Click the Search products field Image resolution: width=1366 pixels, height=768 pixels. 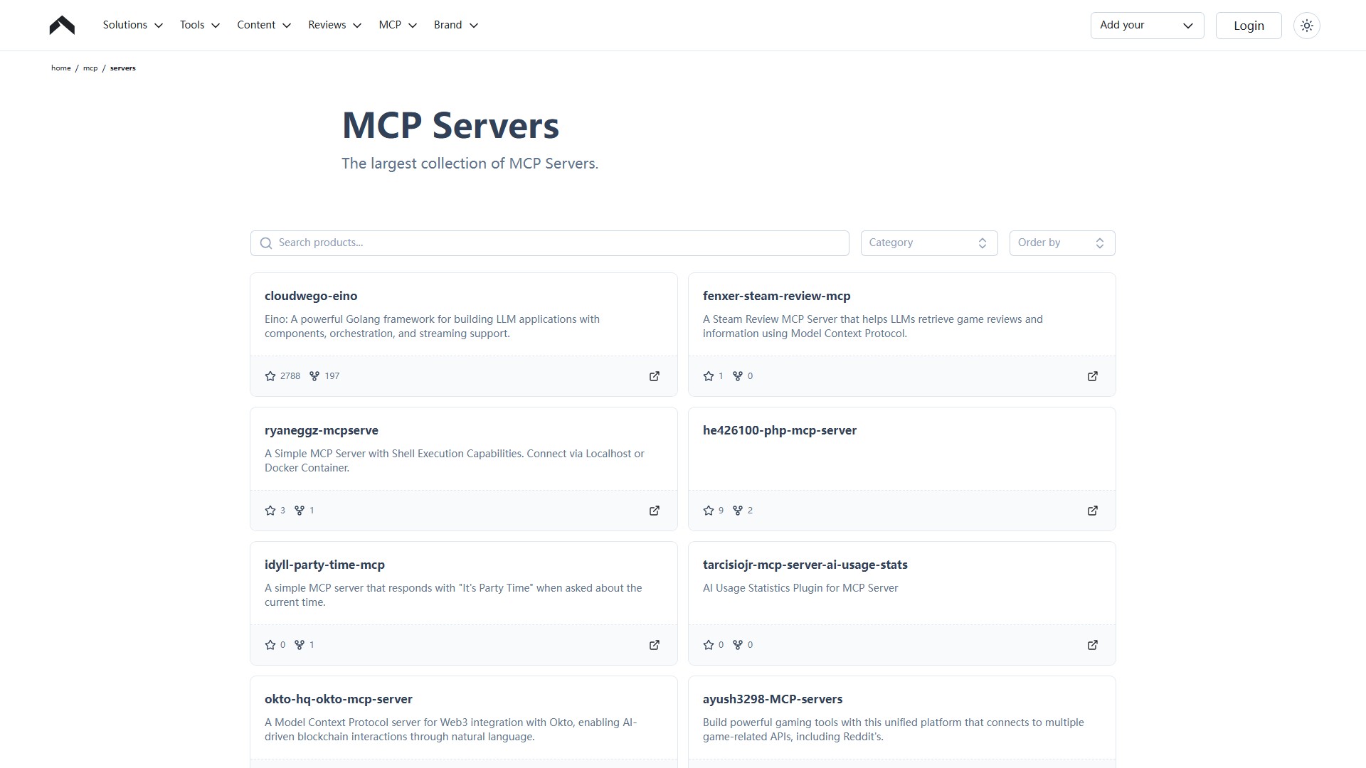(x=549, y=243)
